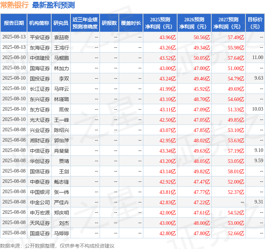Open 国盛证券 row in last line
The image size is (265, 249).
(x=39, y=233)
